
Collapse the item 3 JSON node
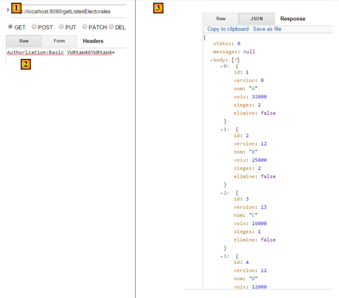(221, 256)
